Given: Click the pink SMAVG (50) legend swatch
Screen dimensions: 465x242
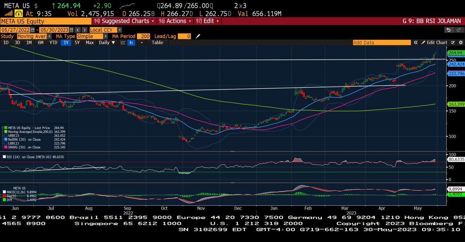Looking at the screenshot, I should tap(6, 147).
